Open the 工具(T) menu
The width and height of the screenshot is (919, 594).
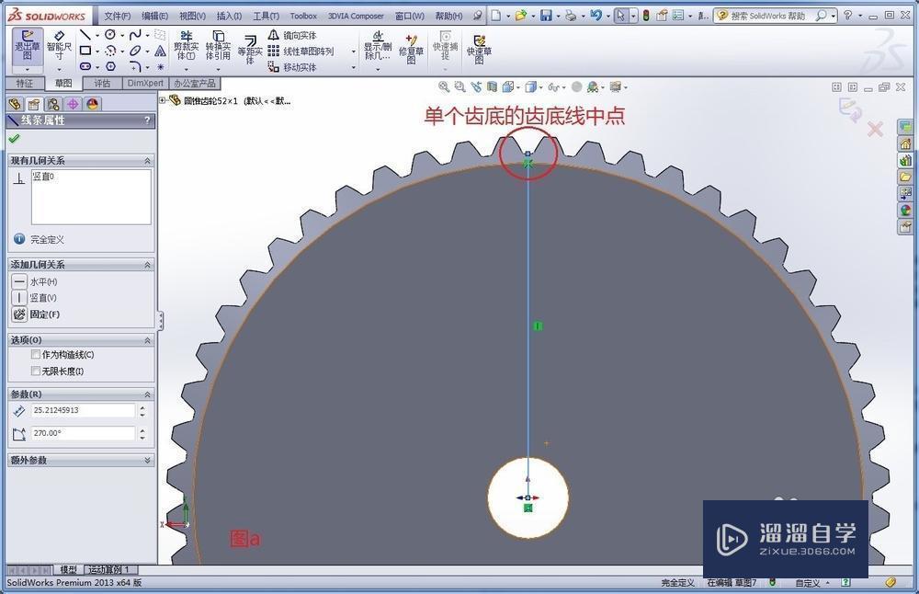tap(266, 16)
